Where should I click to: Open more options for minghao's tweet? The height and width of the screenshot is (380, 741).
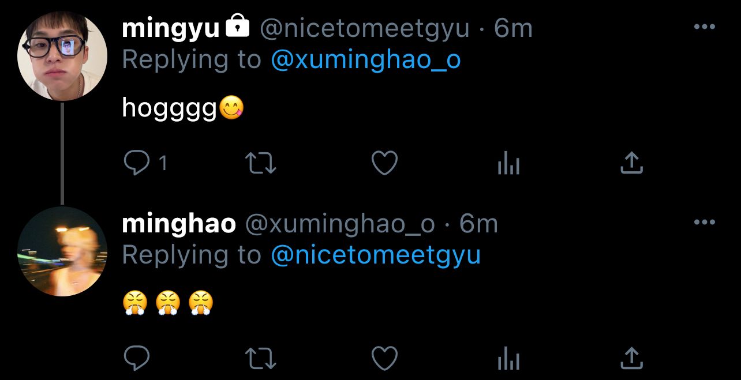point(704,222)
